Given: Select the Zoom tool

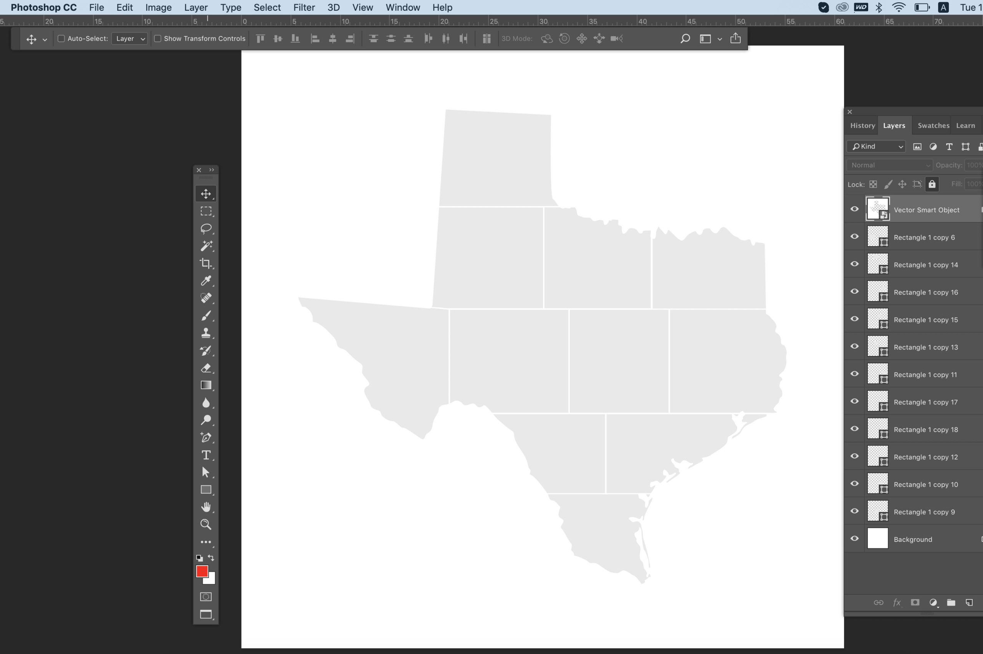Looking at the screenshot, I should (x=205, y=524).
